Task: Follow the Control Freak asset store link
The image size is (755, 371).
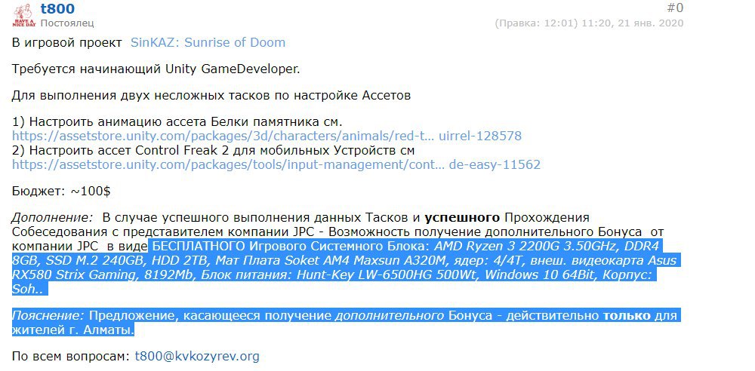Action: point(276,164)
